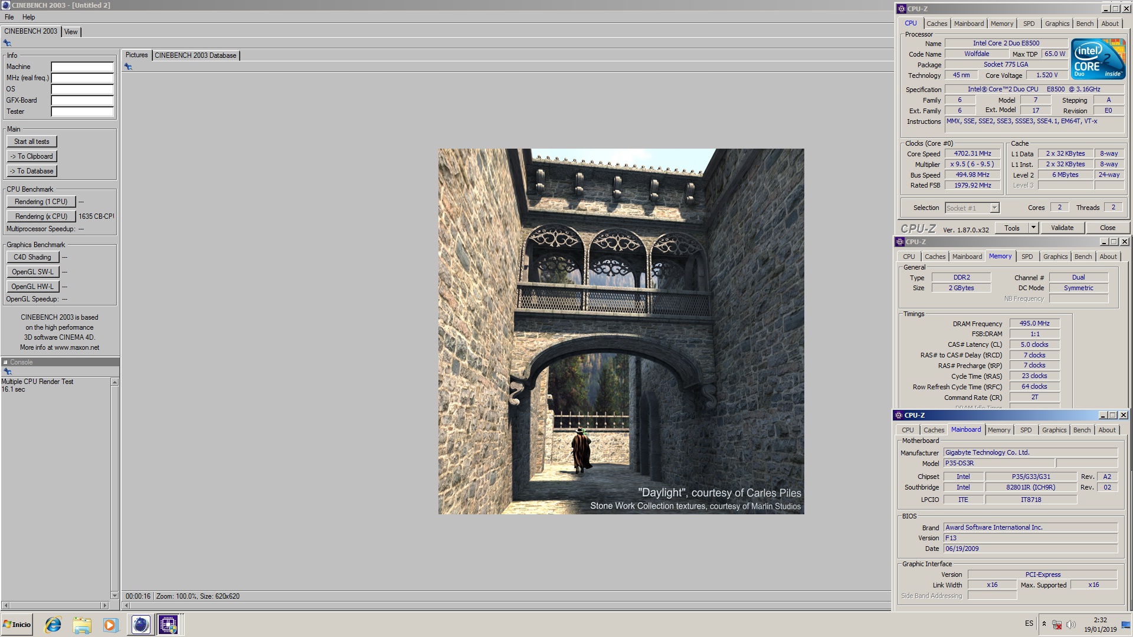This screenshot has width=1133, height=637.
Task: Run Rendering (x CPU) benchmark
Action: (41, 216)
